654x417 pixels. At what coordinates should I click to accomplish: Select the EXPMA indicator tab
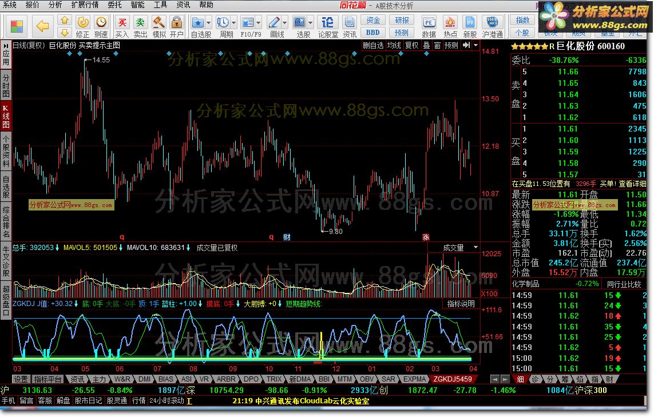[x=414, y=379]
